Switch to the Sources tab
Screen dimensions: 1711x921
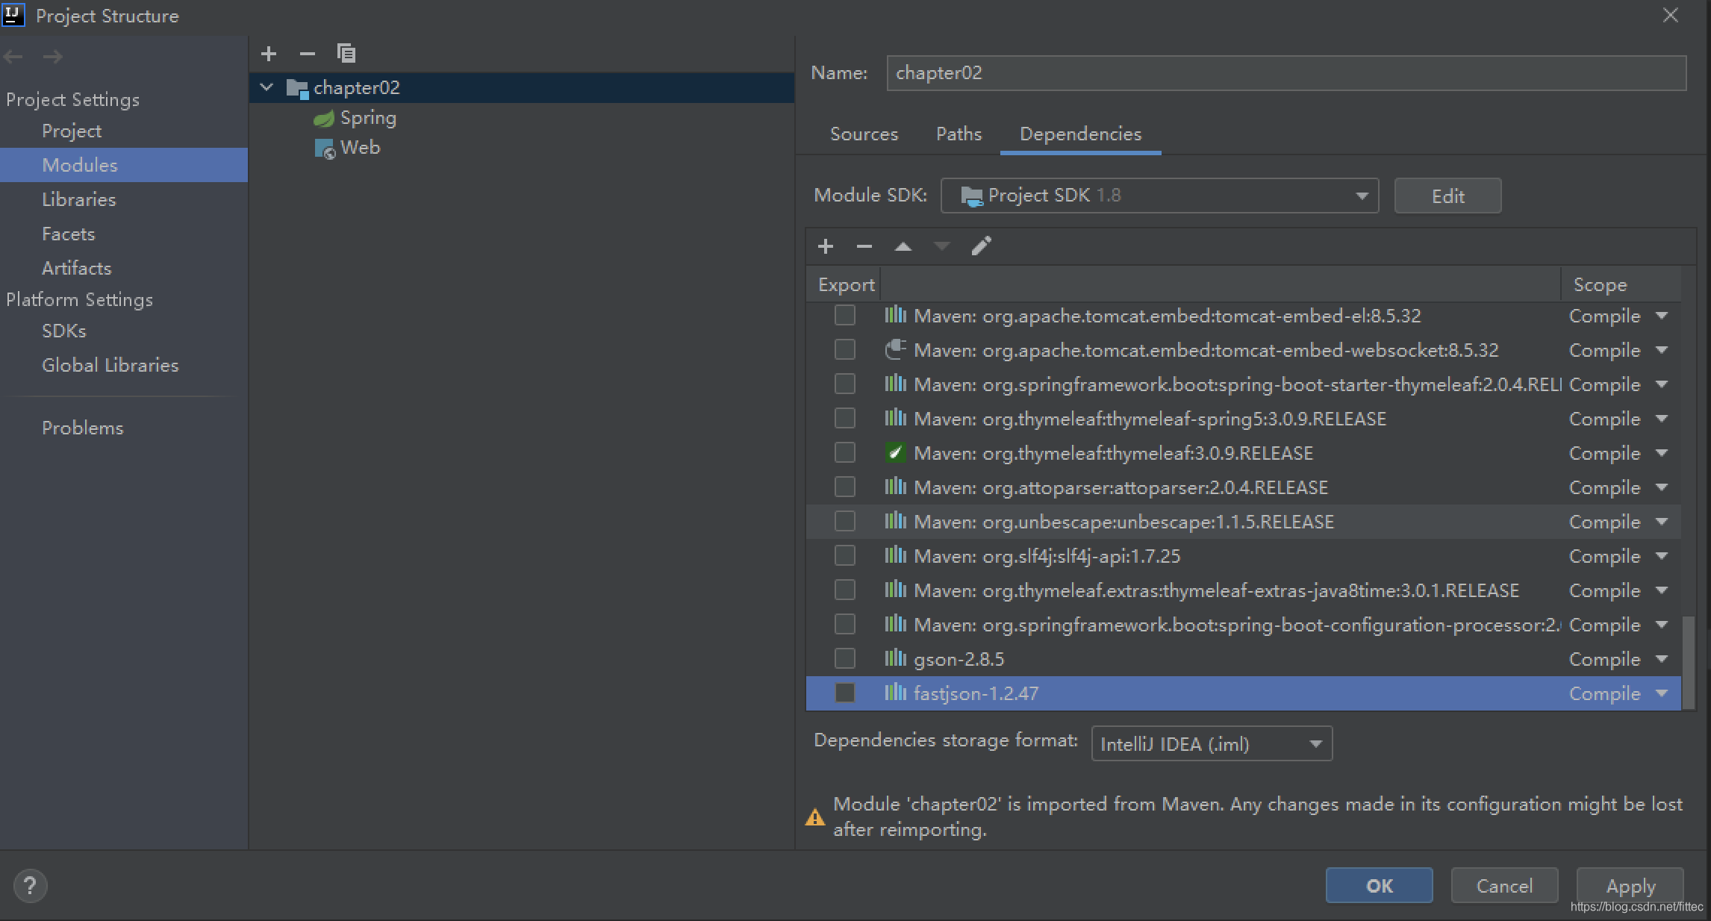click(864, 134)
